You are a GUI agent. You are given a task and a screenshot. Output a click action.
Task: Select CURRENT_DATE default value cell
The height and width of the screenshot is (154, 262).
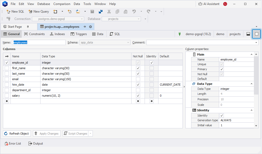pyautogui.click(x=170, y=85)
